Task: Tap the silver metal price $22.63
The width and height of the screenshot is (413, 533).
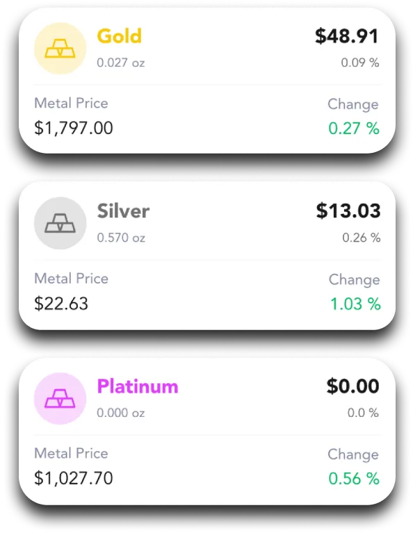Action: pos(61,303)
